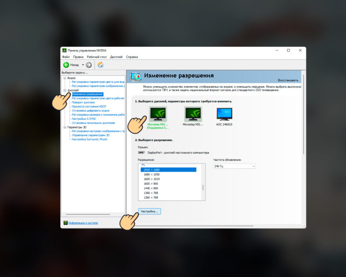The height and width of the screenshot is (277, 346).
Task: Click the NVIDIA logo in title bar
Action: tap(64, 50)
